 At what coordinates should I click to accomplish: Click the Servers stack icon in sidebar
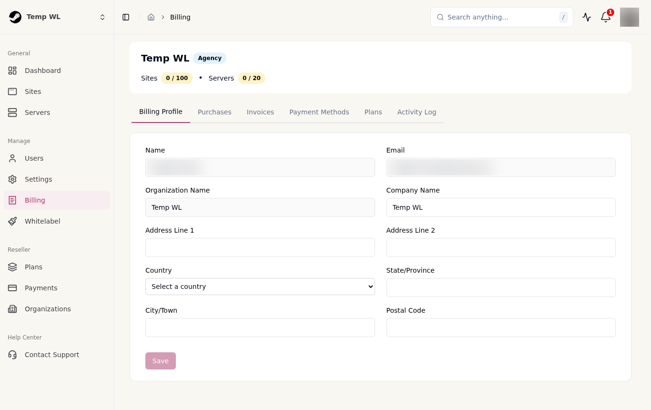(x=12, y=113)
